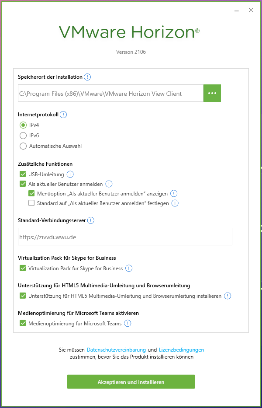Image resolution: width=262 pixels, height=408 pixels.
Task: Open the Lizenzbedingungen link
Action: 181,350
